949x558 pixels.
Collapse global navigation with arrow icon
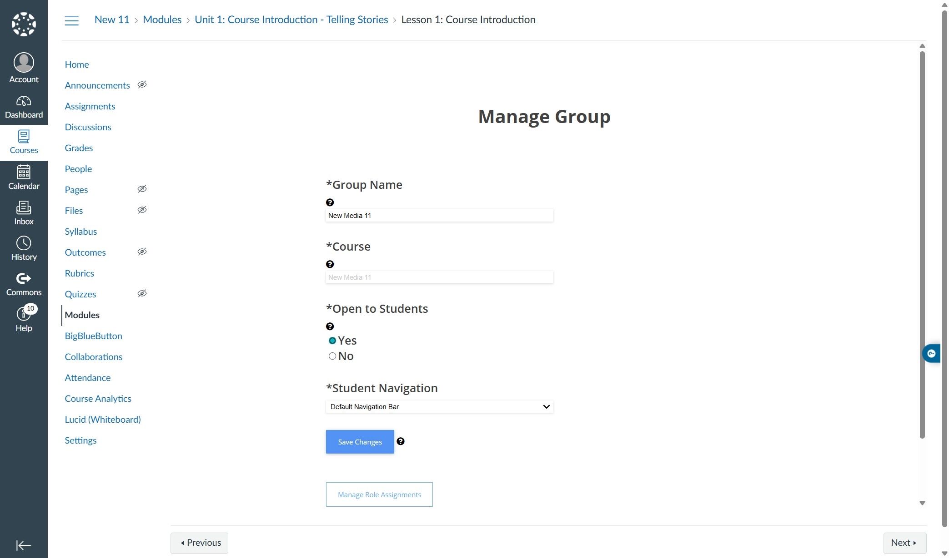pyautogui.click(x=24, y=545)
